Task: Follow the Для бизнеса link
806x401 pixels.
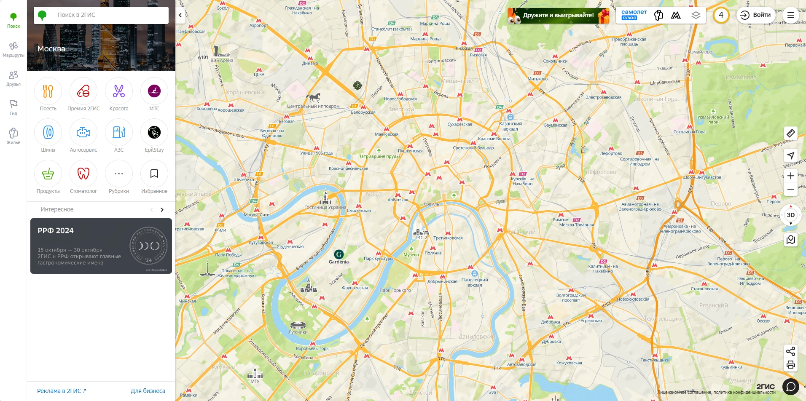Action: [148, 391]
